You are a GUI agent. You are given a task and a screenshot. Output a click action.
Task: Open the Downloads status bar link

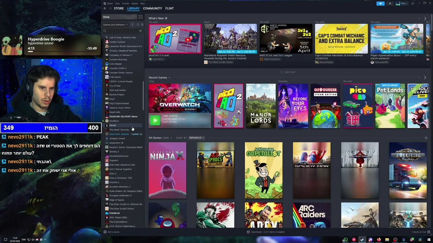(x=266, y=232)
